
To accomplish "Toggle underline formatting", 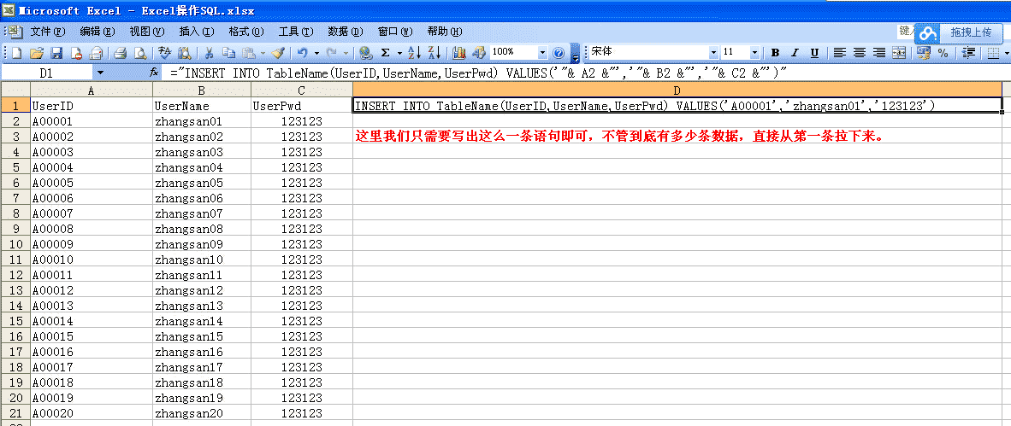I will pos(815,53).
